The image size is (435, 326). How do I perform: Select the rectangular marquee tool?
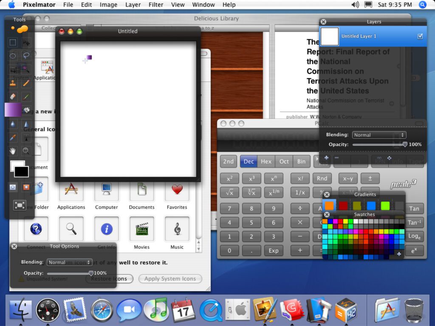[13, 42]
